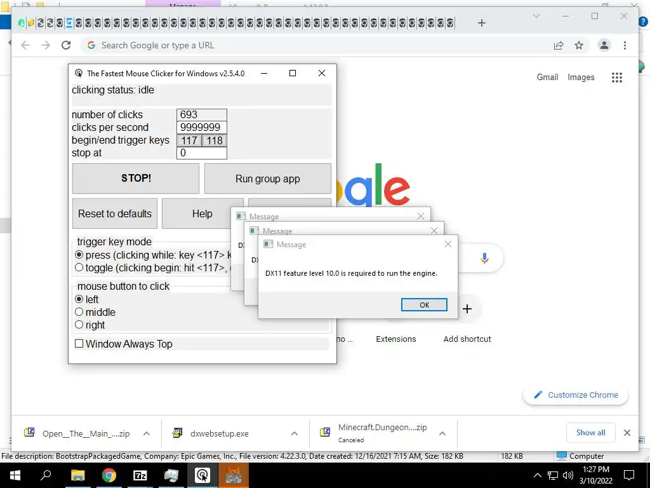Expand options for Open__The__Main zip download

coord(147,433)
